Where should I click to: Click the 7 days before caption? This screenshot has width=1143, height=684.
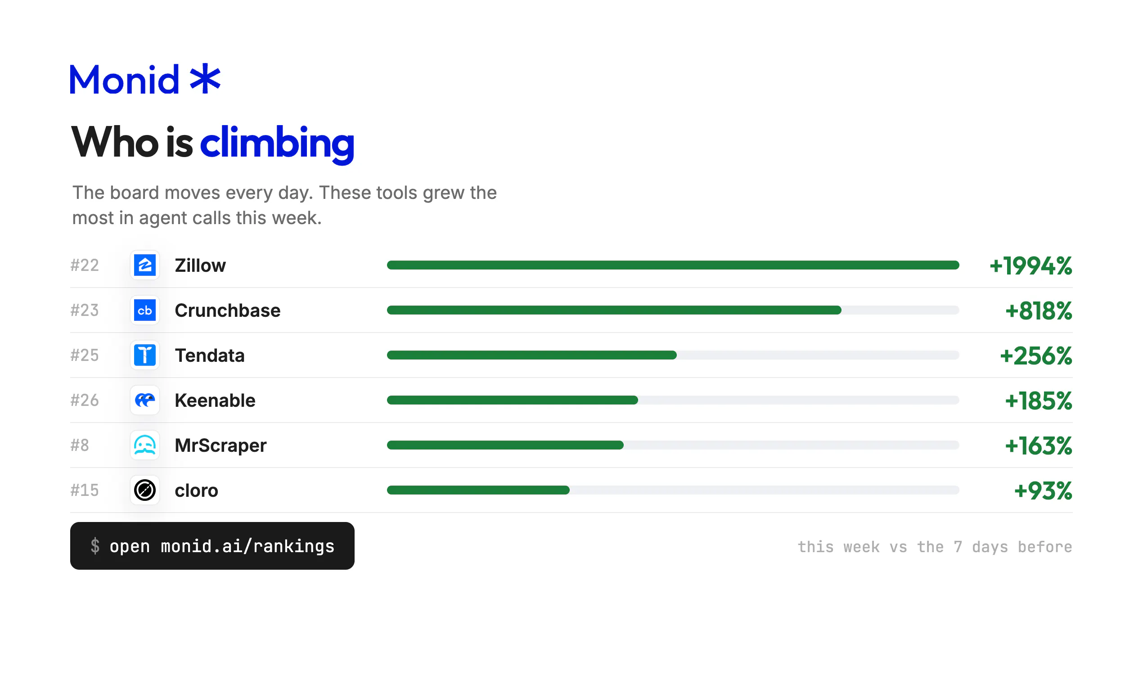[x=1013, y=547]
